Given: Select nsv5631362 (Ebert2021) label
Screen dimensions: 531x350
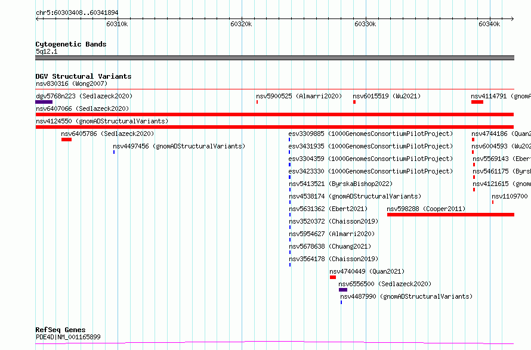Looking at the screenshot, I should (328, 209).
